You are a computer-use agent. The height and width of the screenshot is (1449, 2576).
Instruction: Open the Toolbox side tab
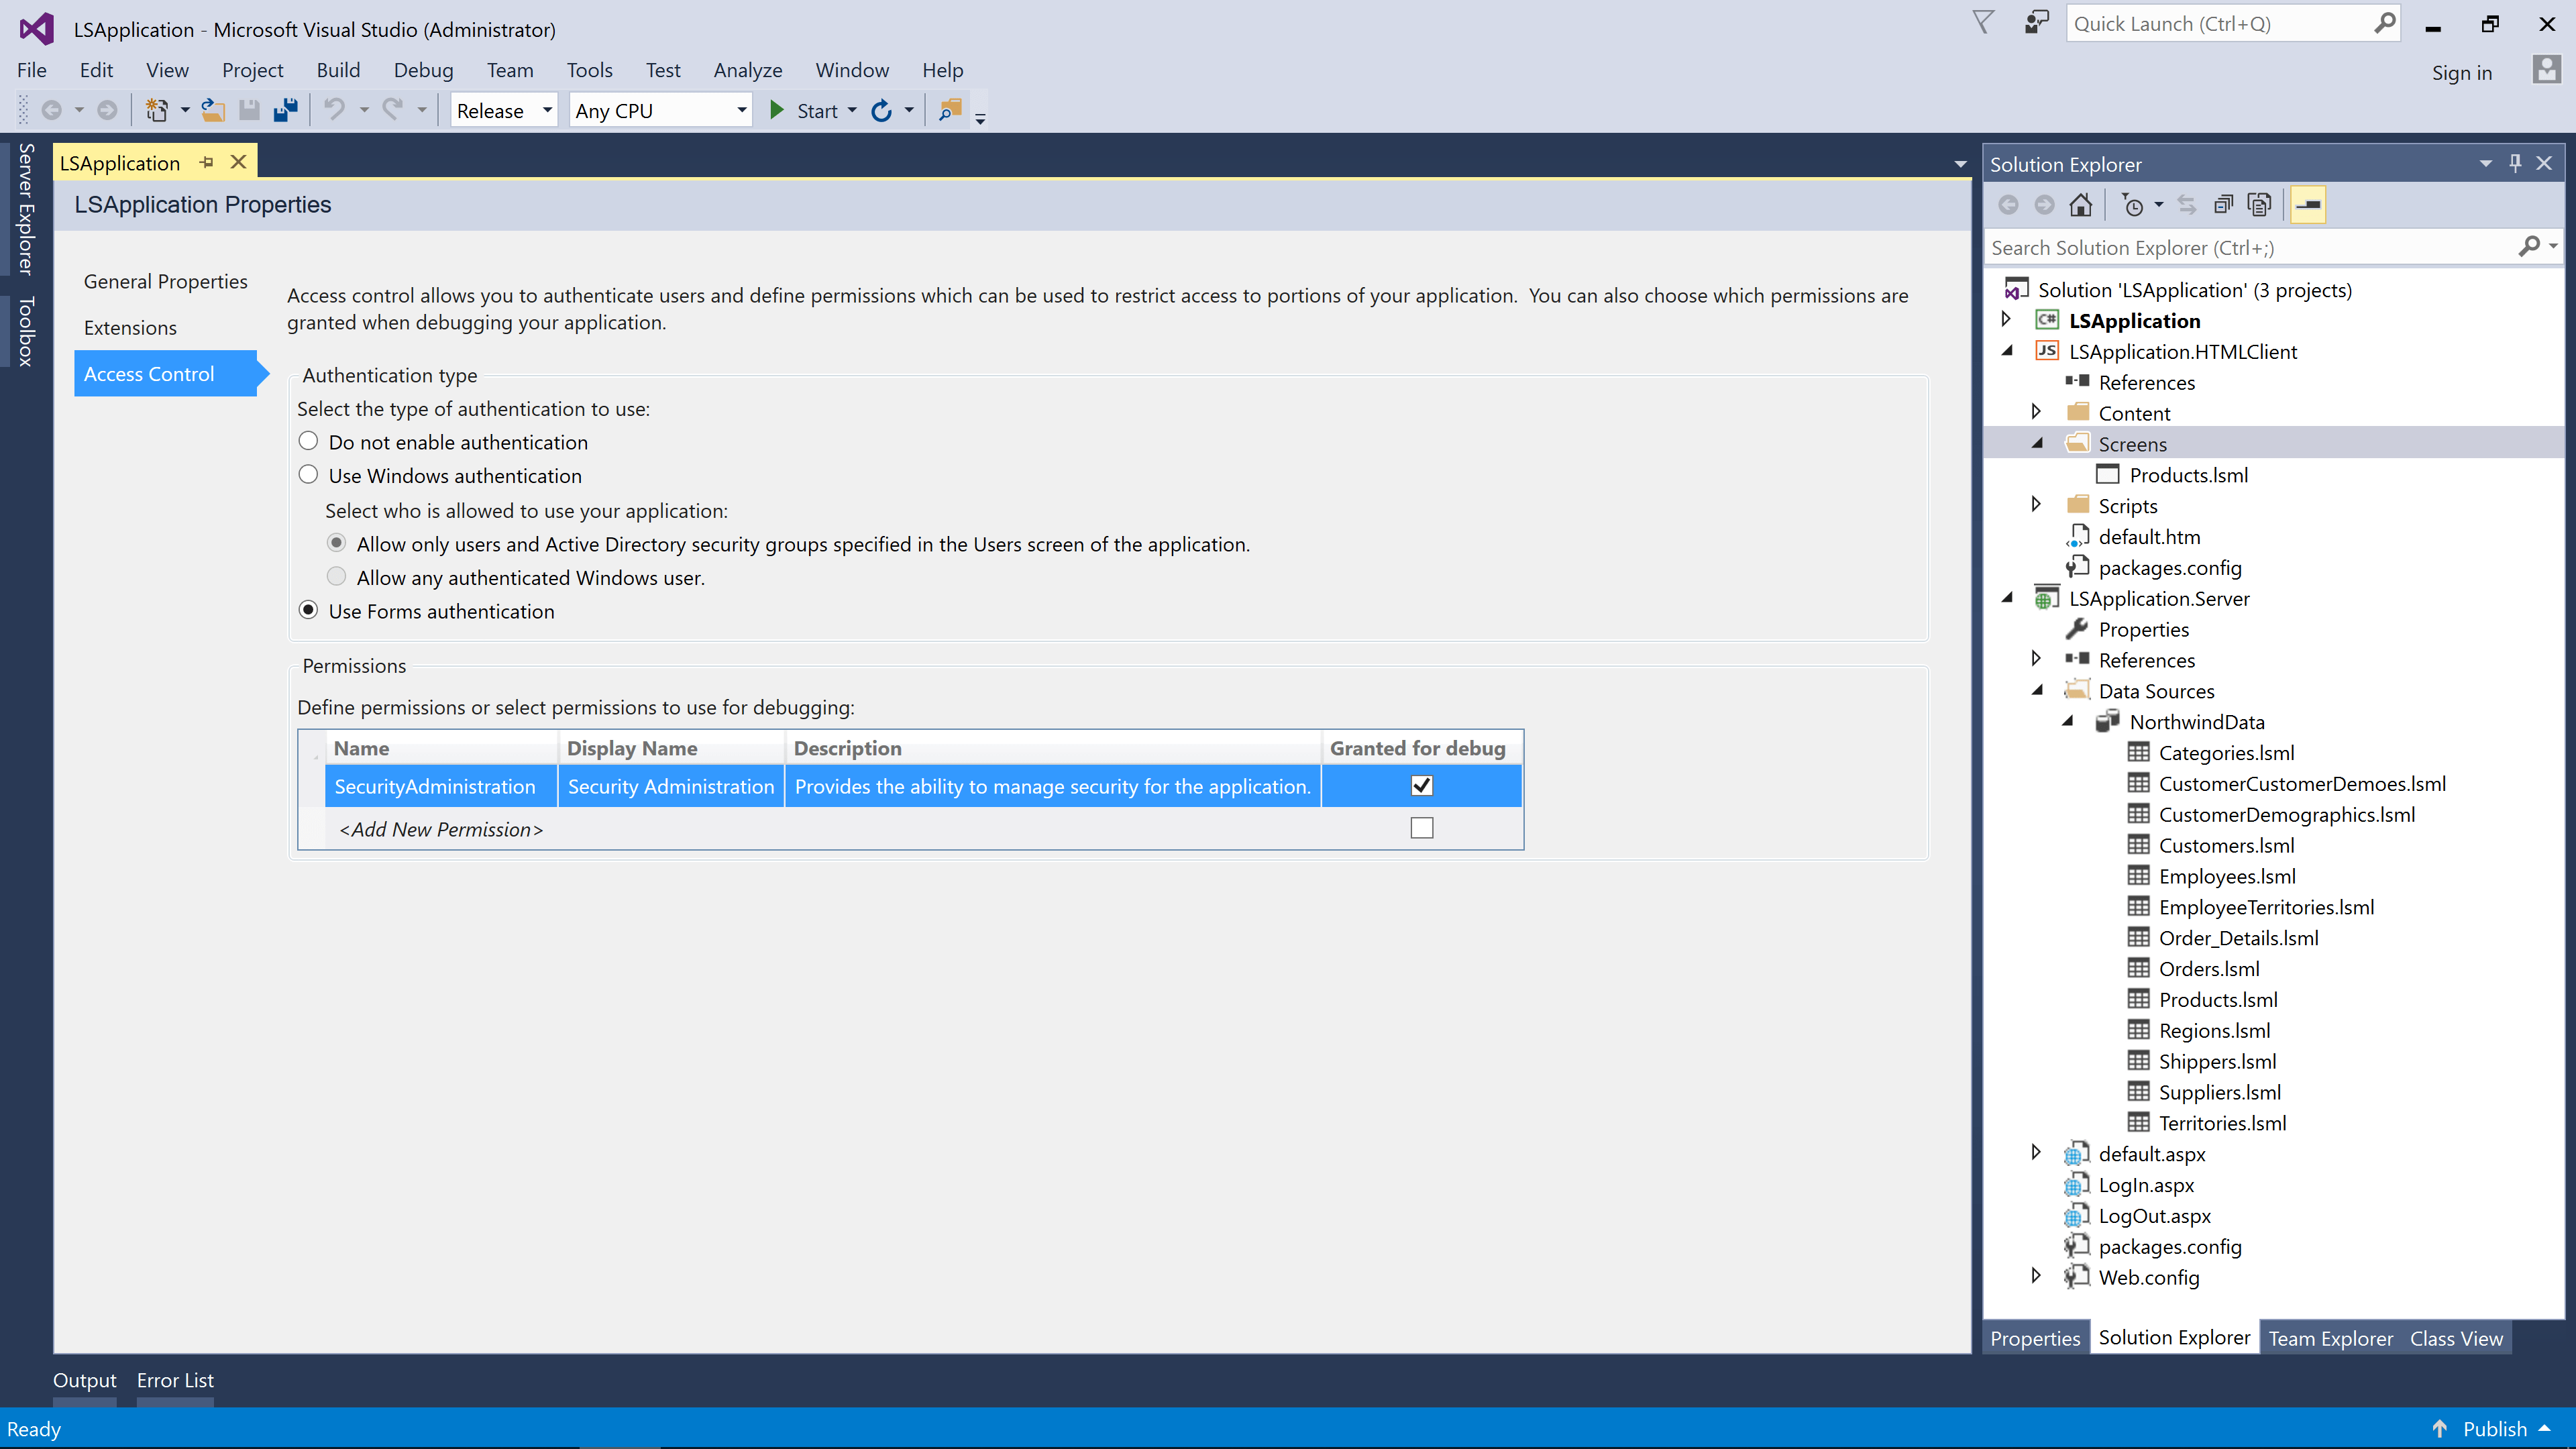click(26, 331)
